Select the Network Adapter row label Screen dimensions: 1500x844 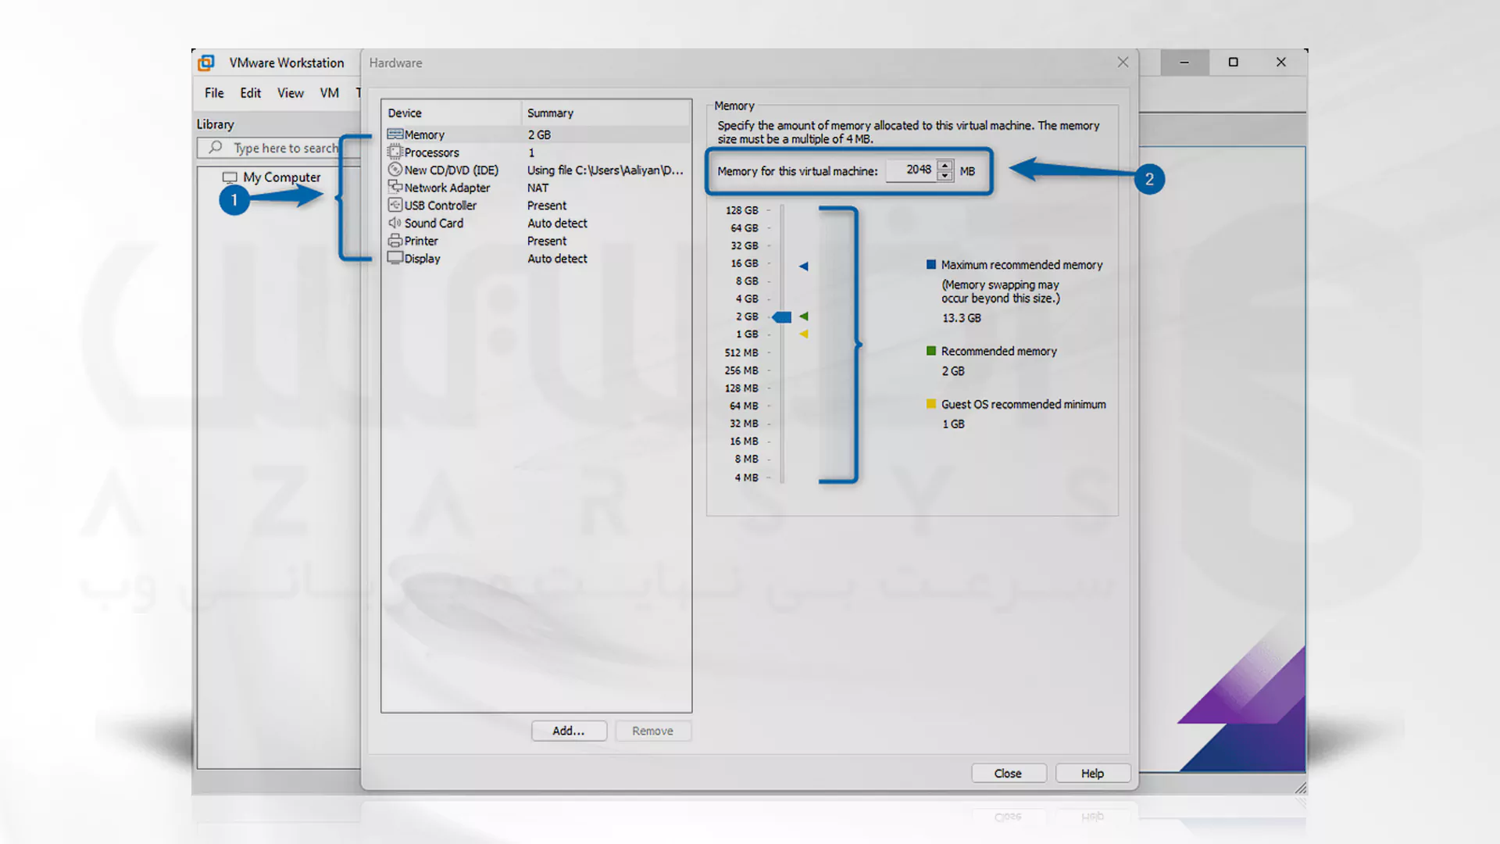point(448,188)
